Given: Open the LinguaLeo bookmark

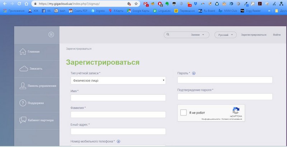Looking at the screenshot, I should 162,11.
